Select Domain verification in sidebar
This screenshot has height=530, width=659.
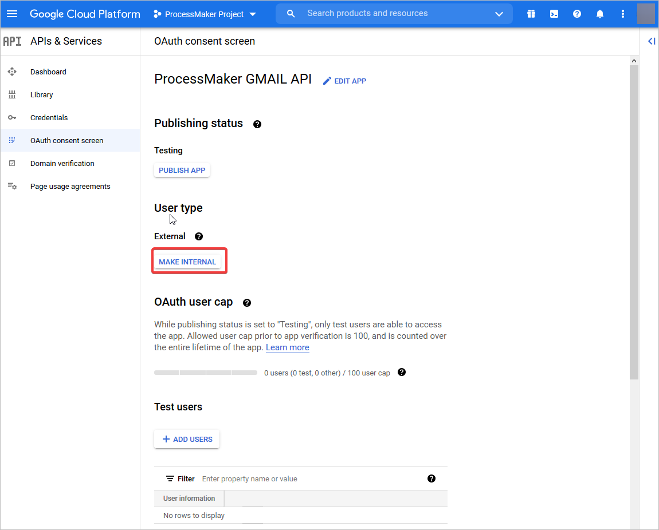62,164
